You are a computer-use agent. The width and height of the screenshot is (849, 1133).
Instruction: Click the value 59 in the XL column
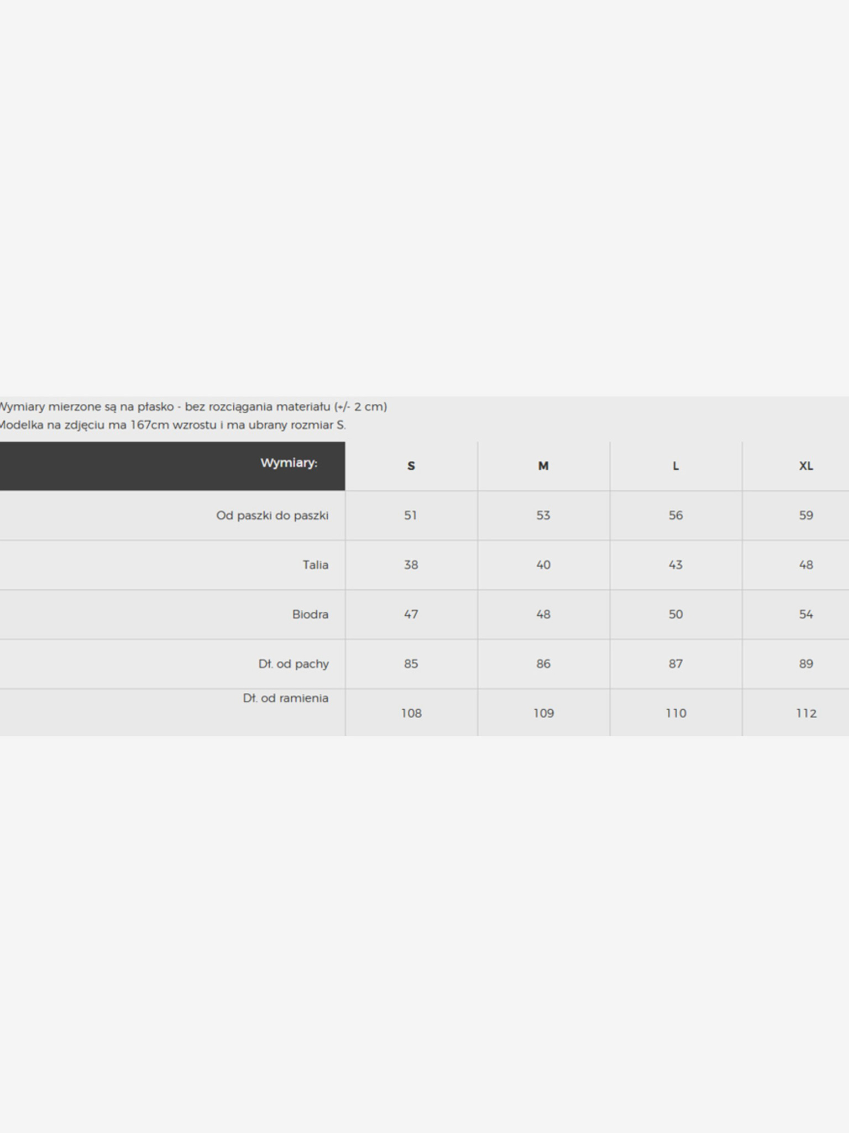point(806,516)
